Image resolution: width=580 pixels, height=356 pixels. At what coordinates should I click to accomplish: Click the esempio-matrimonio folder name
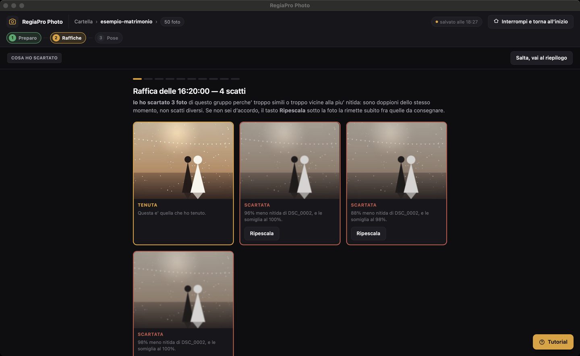(126, 22)
